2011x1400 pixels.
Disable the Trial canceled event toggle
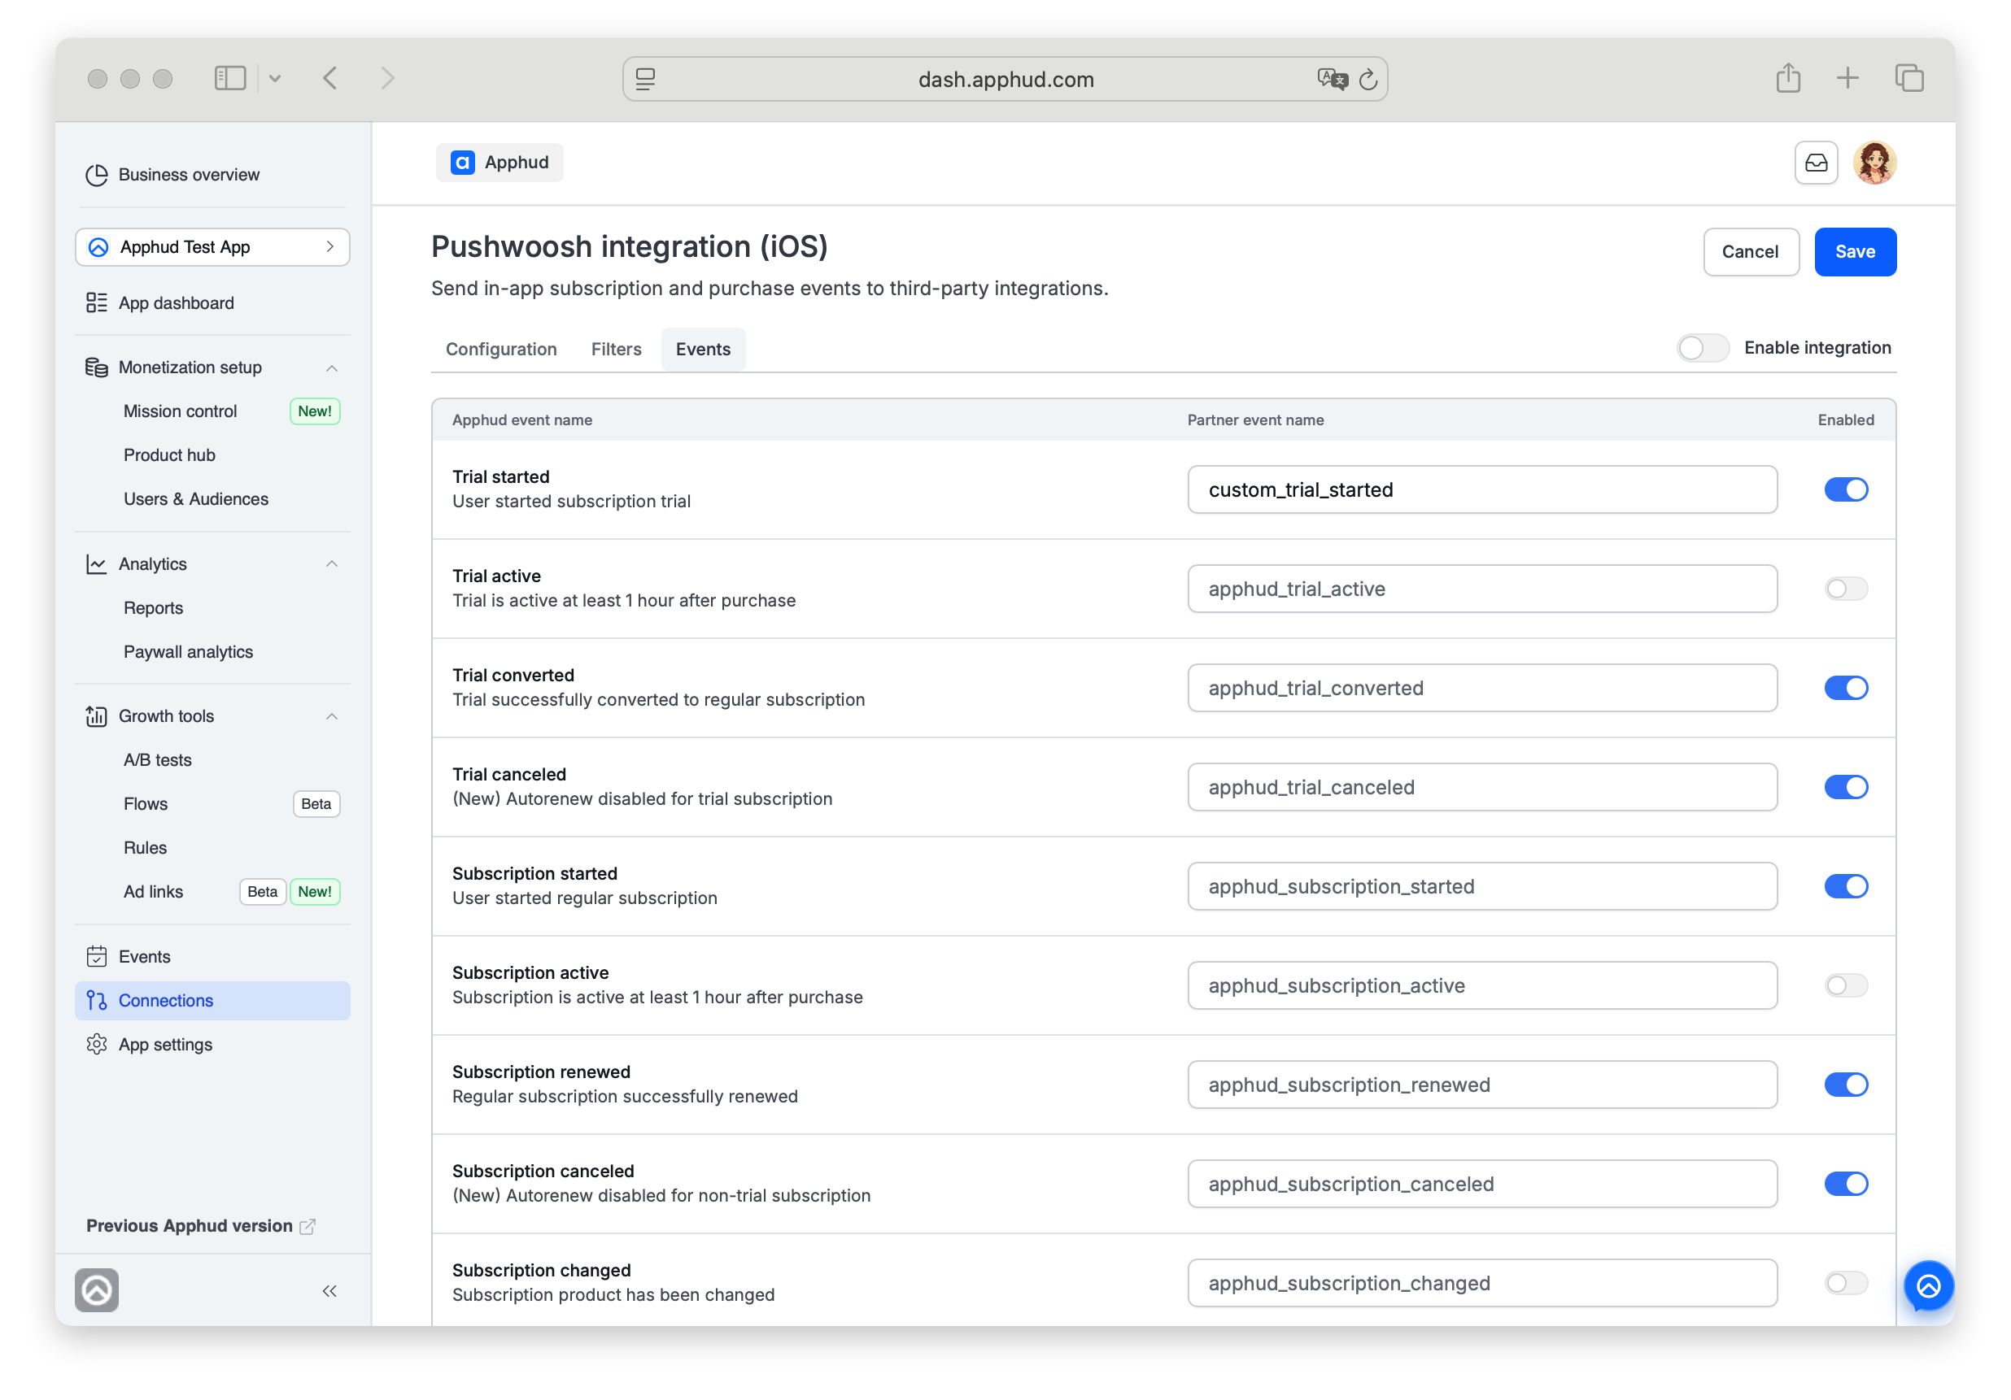(1846, 787)
